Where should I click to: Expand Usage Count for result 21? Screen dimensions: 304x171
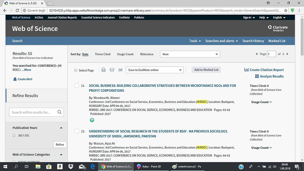[x=262, y=102]
